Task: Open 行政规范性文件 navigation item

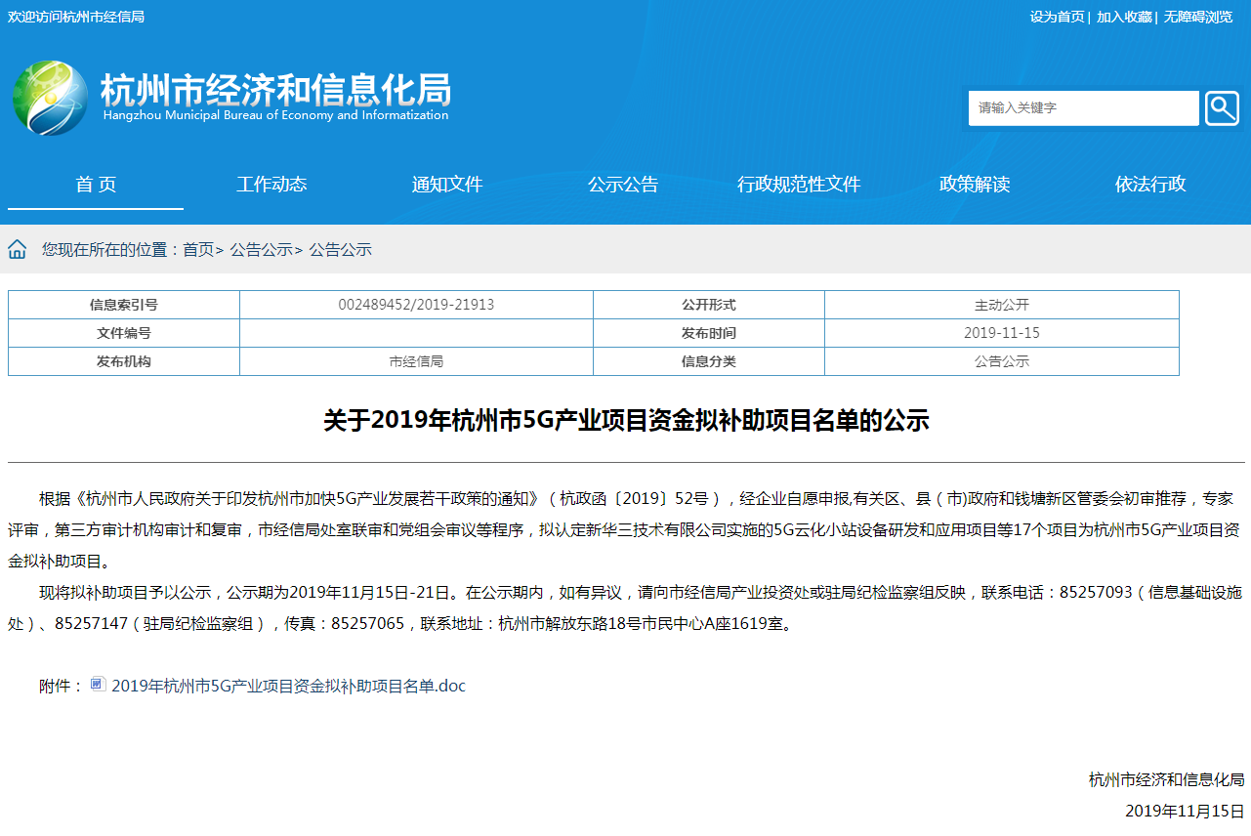Action: pyautogui.click(x=799, y=185)
